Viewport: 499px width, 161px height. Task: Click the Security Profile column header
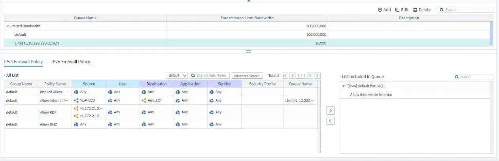[x=262, y=84]
